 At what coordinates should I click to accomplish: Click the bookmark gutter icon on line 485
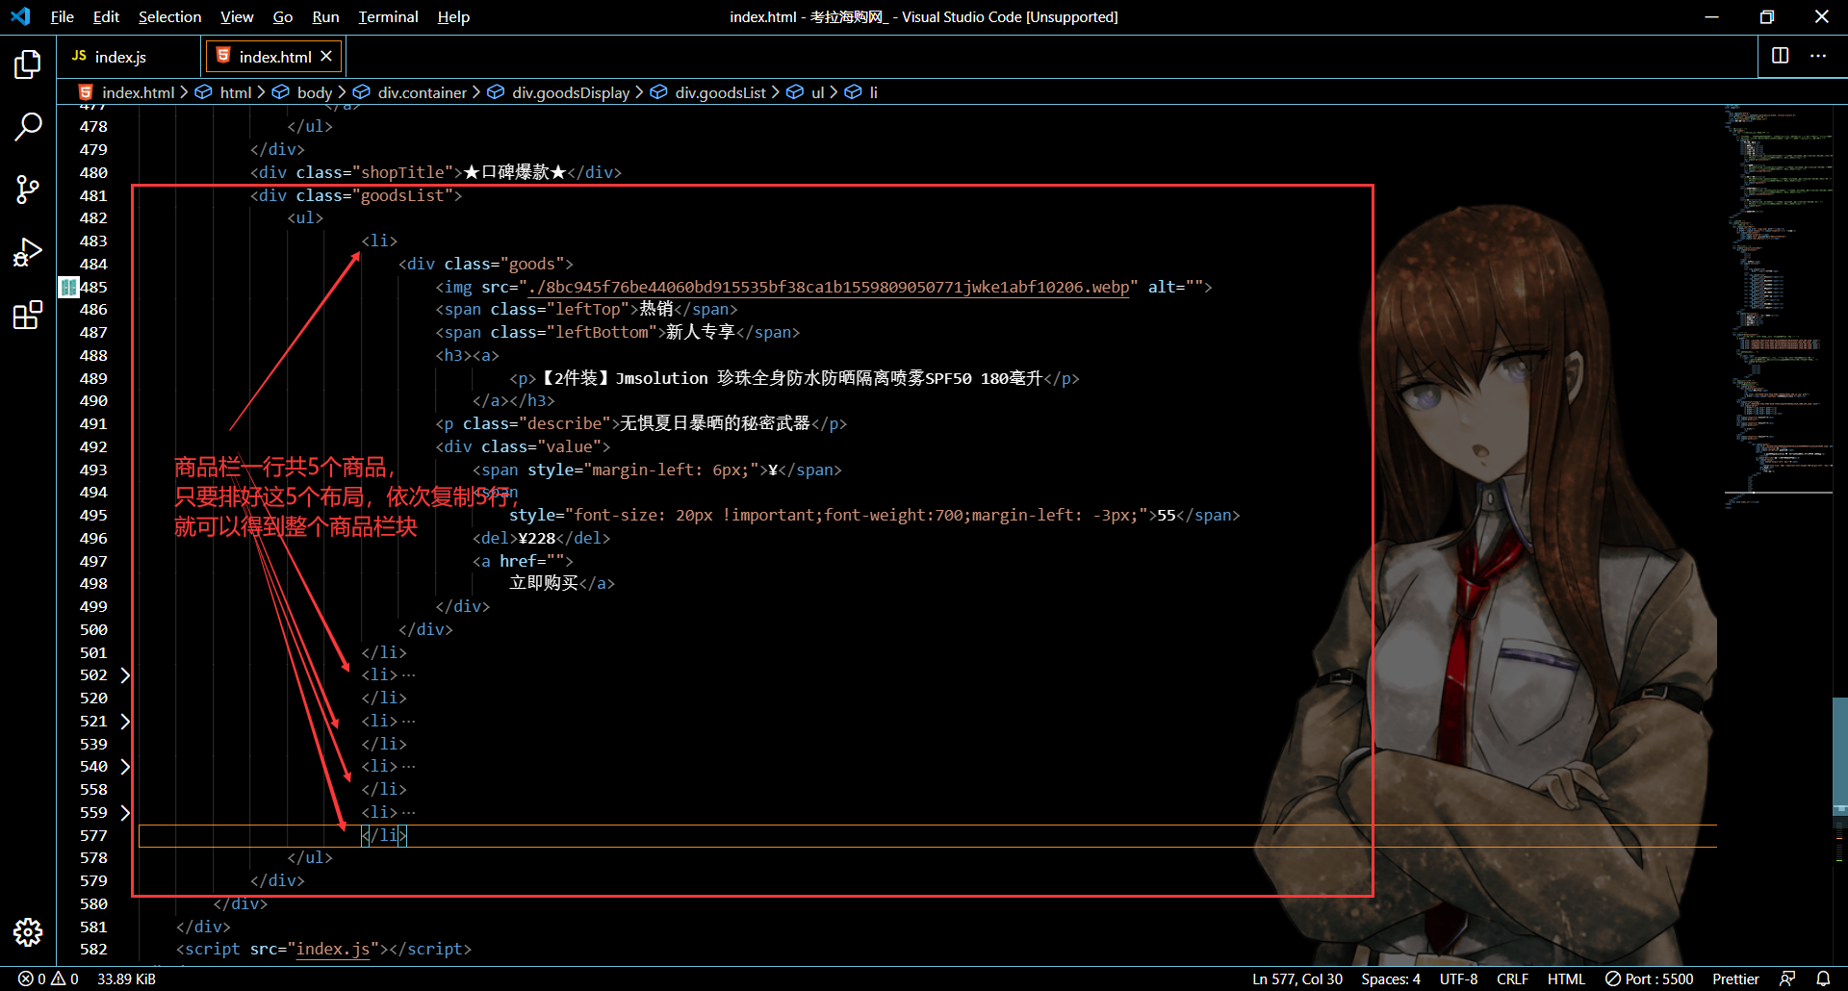pyautogui.click(x=68, y=287)
